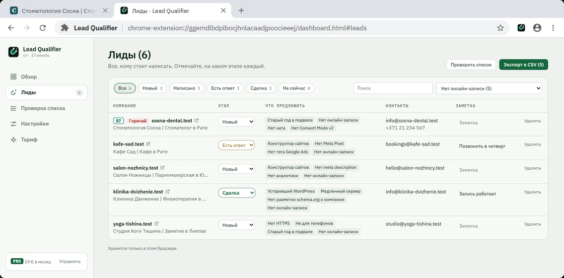Click the note field for yoga-tishina.test
The width and height of the screenshot is (564, 278).
pyautogui.click(x=487, y=226)
